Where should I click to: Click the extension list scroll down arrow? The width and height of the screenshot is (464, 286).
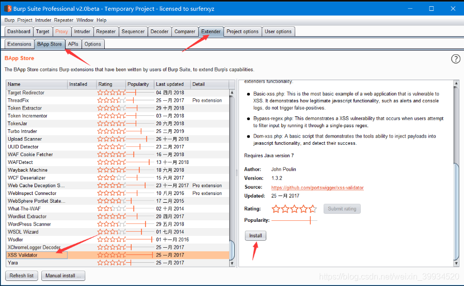pos(232,263)
